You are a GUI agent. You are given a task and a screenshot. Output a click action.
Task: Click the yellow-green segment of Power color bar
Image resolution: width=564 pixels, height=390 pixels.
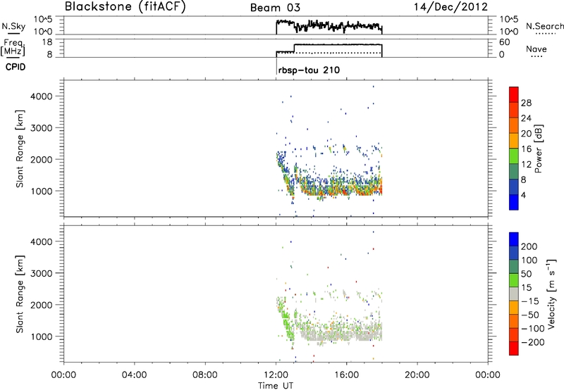click(x=514, y=156)
